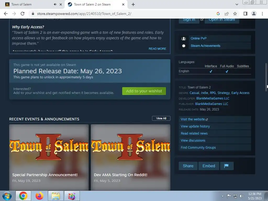
Task: Open the Google icon in the address bar
Action: tap(218, 14)
